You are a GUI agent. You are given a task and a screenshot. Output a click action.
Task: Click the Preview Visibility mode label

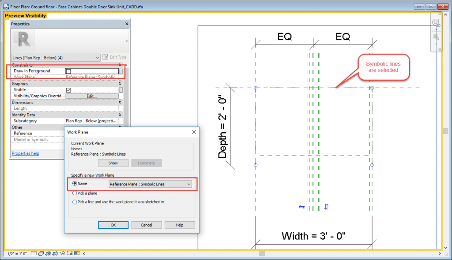pyautogui.click(x=25, y=15)
